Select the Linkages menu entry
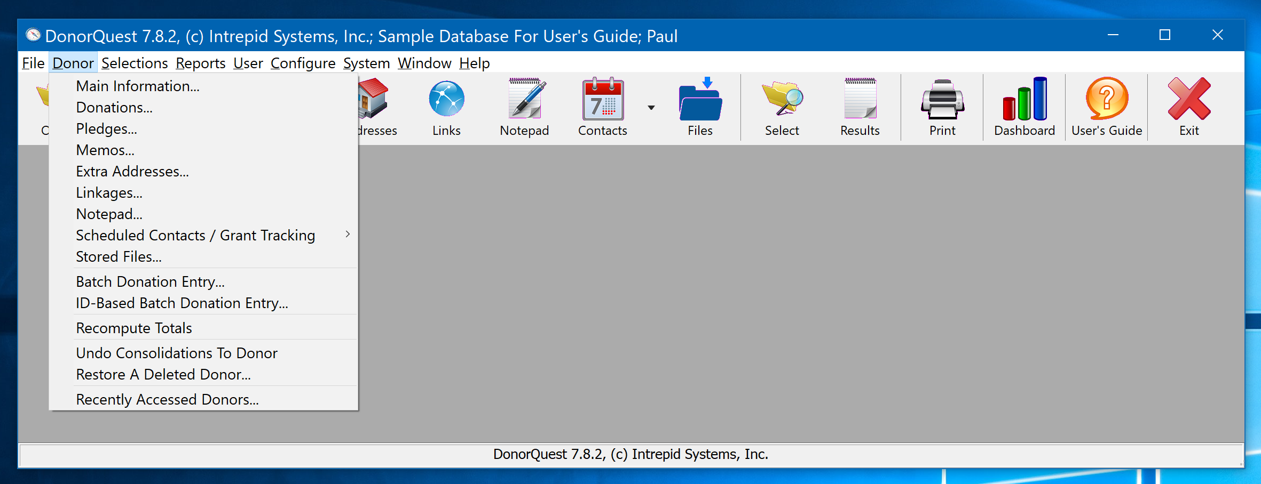Viewport: 1261px width, 484px height. 203,192
